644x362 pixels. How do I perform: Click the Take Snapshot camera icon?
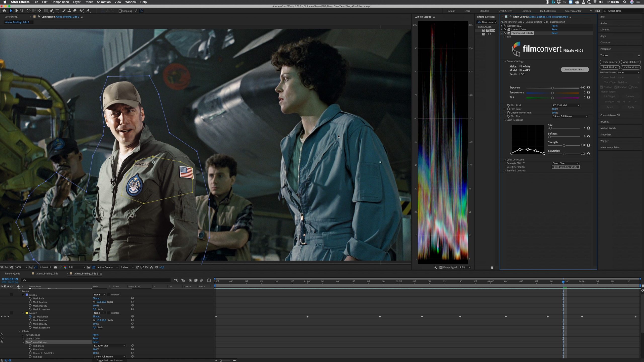coord(56,267)
